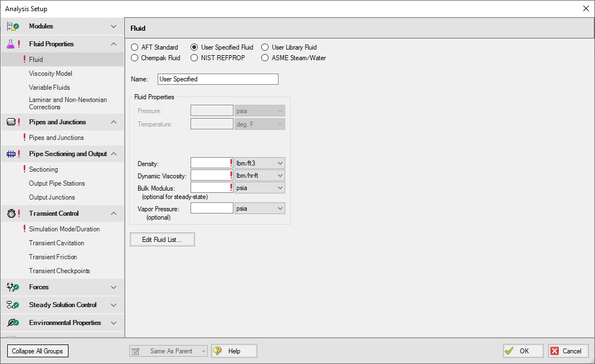
Task: Select the AFT Standard radio button
Action: pos(135,47)
